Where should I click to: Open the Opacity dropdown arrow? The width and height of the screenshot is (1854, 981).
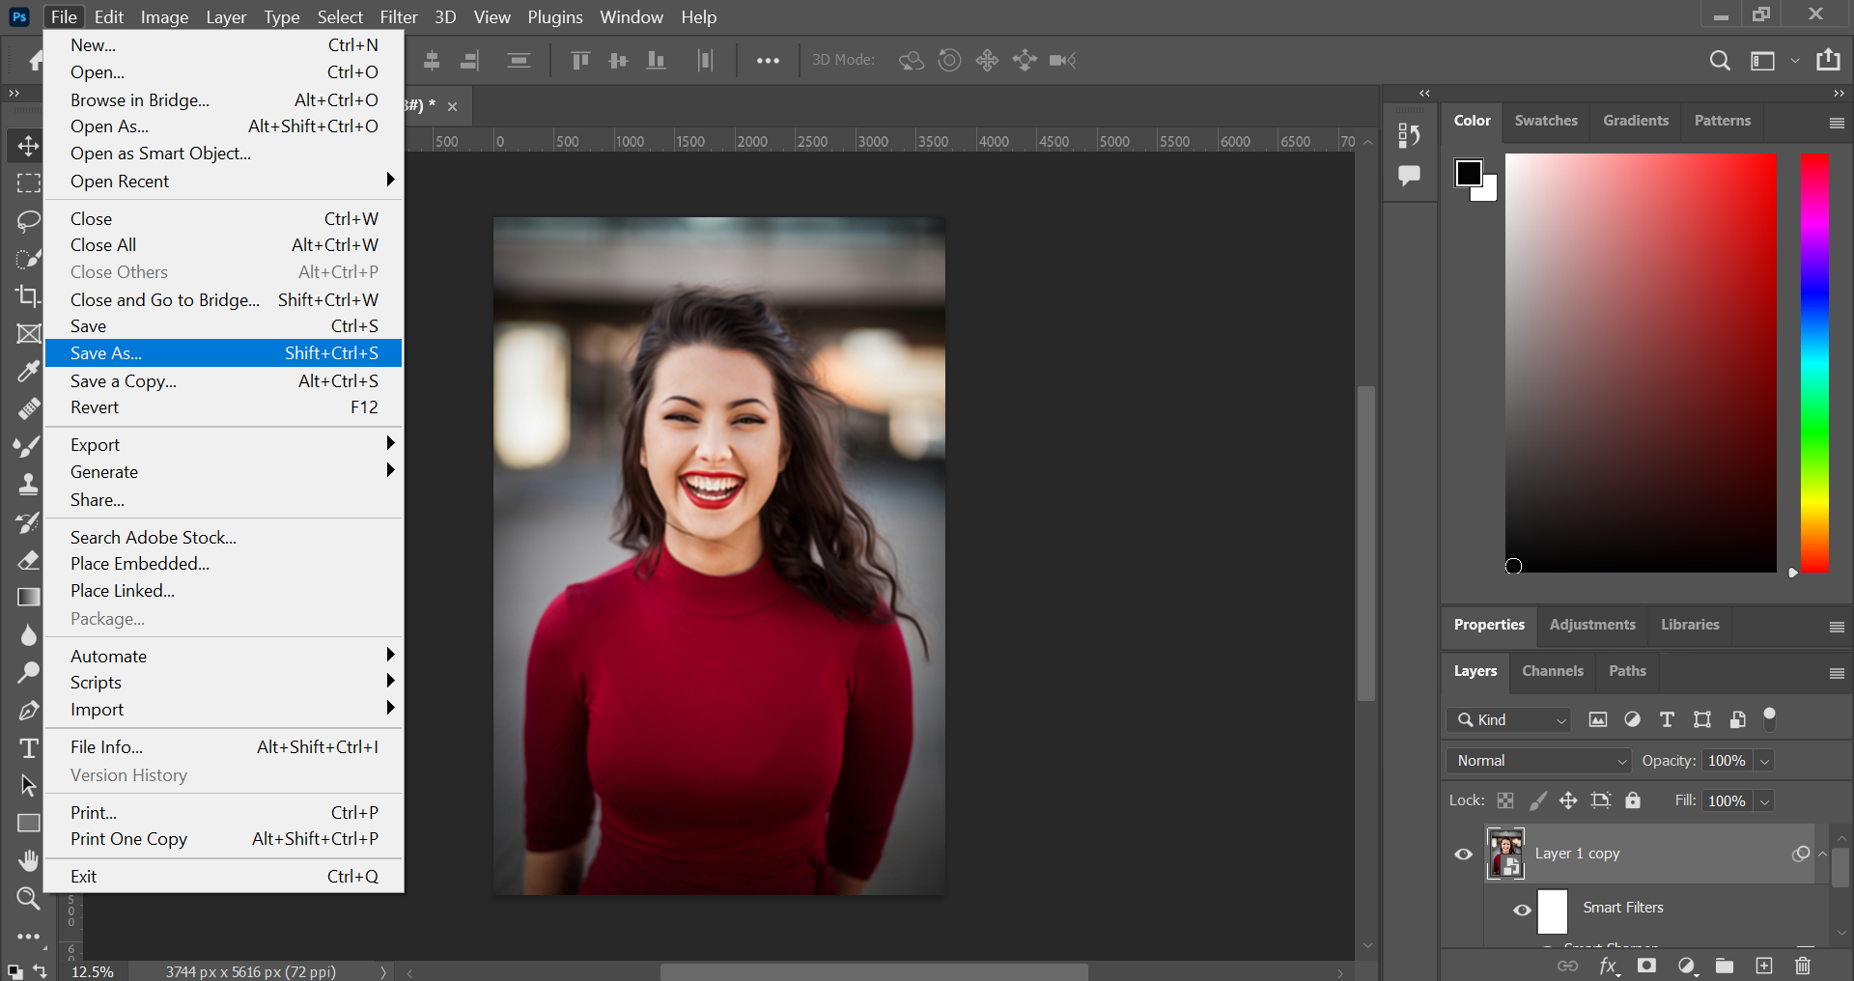pos(1764,761)
